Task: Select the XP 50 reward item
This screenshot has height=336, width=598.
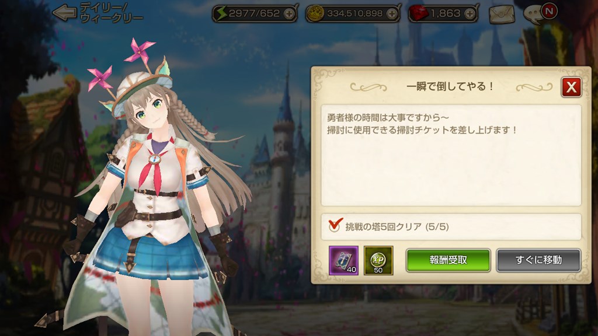Action: 378,260
